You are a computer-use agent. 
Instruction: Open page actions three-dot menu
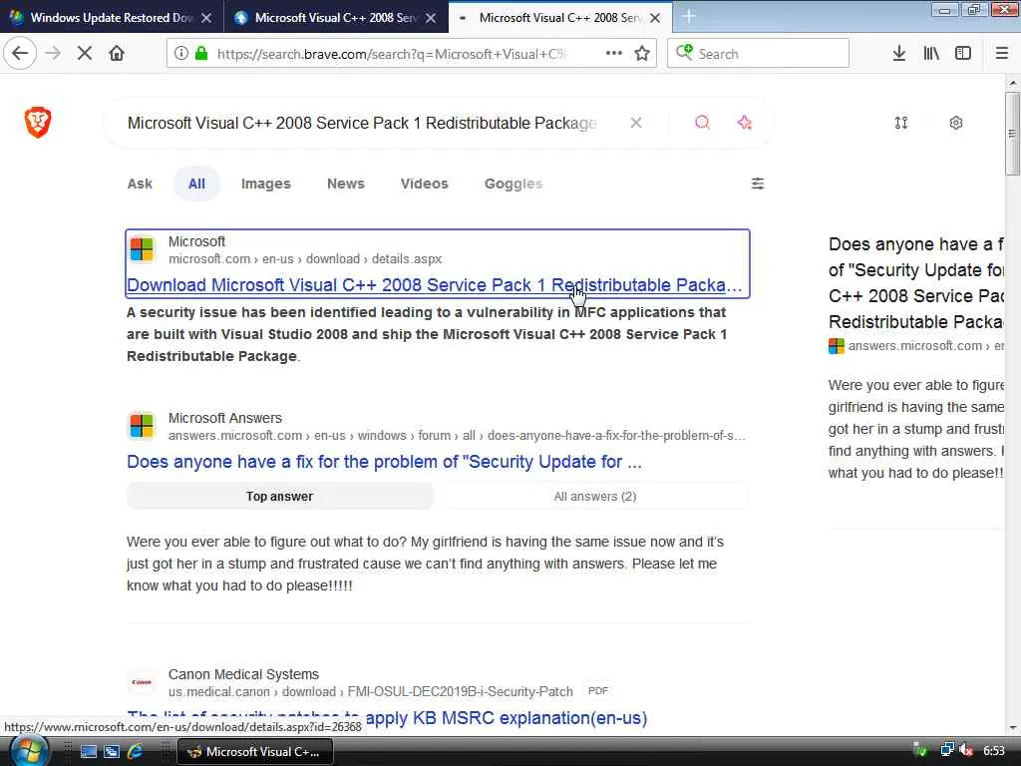[x=613, y=54]
